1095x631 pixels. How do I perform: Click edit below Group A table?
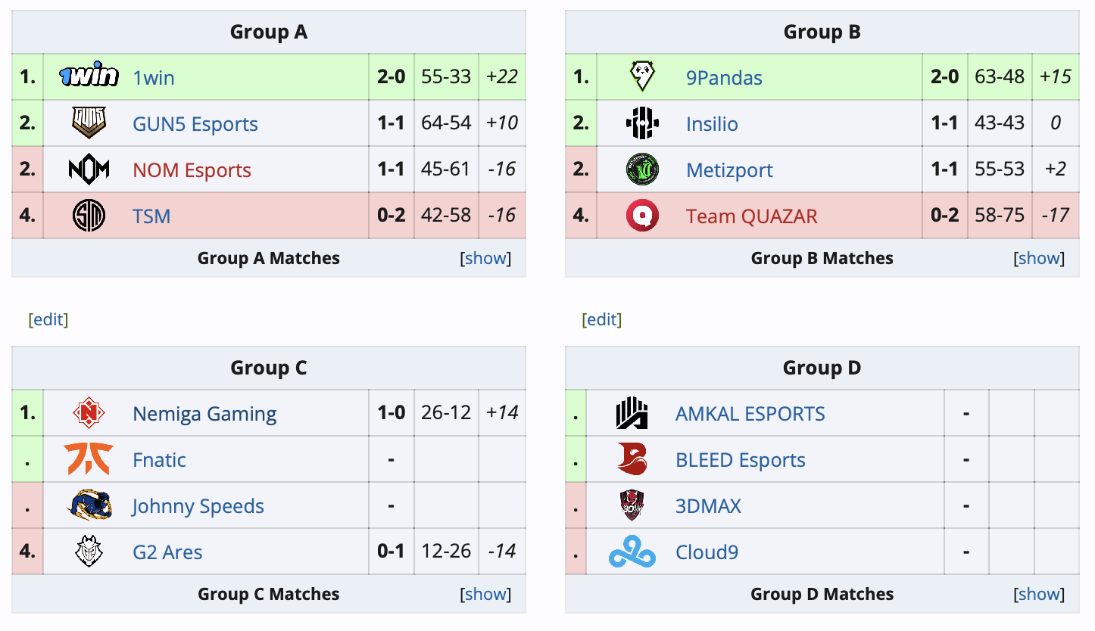tap(48, 319)
